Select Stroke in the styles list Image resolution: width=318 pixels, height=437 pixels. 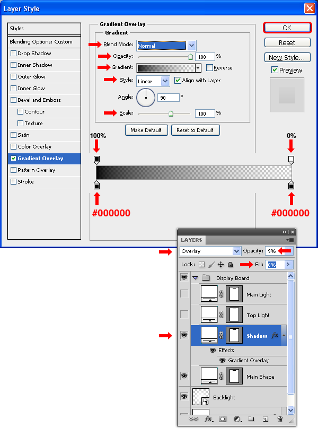[25, 182]
